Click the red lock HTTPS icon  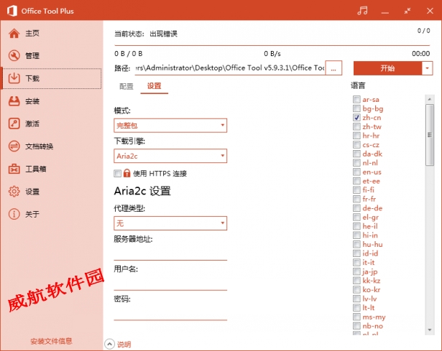coord(126,173)
